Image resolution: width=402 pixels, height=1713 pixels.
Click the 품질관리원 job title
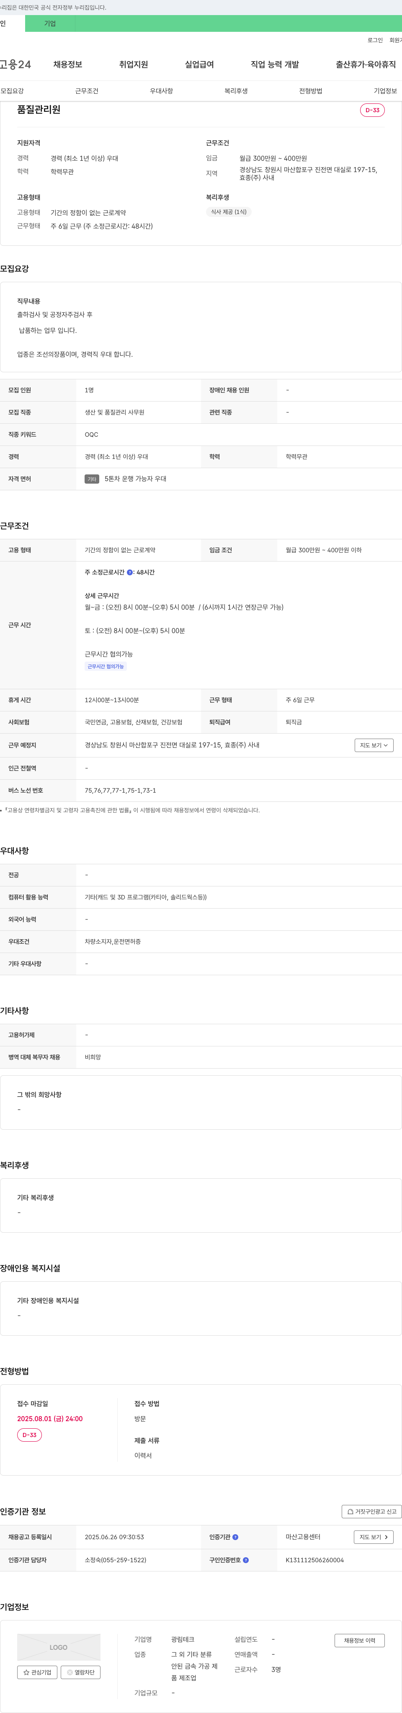pos(39,110)
